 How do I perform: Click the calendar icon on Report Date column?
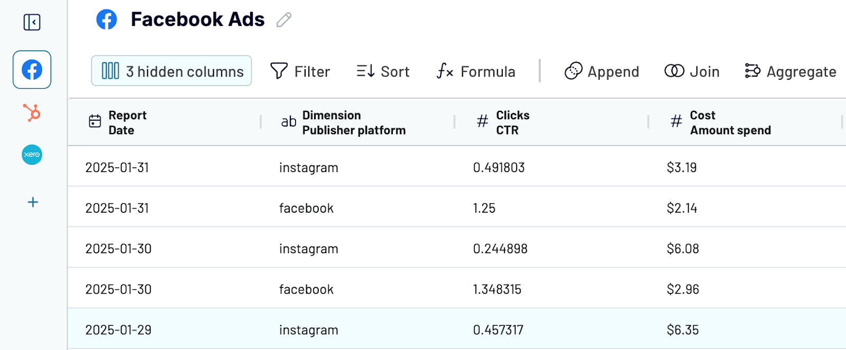coord(94,121)
